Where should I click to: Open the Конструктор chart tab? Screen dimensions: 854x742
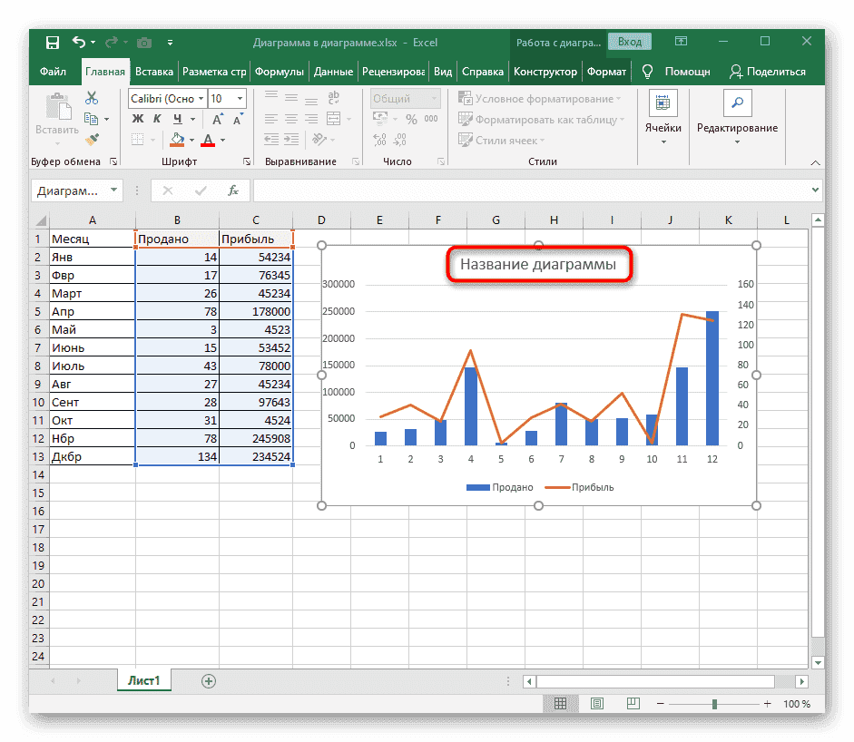click(545, 72)
